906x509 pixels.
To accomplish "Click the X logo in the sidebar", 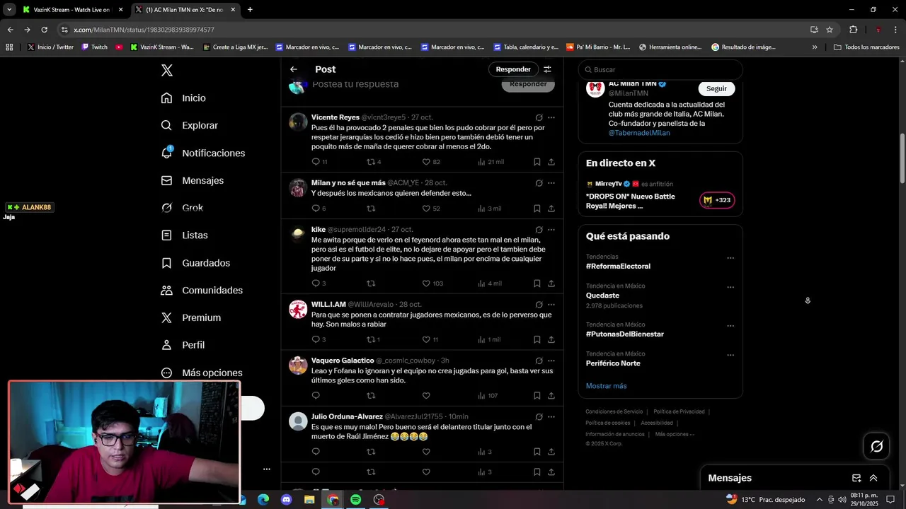I will pyautogui.click(x=167, y=70).
